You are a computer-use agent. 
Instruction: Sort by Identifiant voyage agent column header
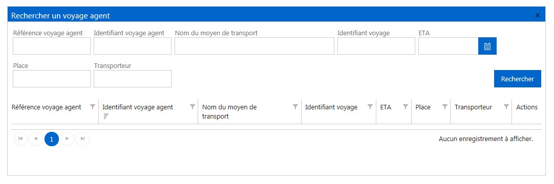pyautogui.click(x=138, y=107)
